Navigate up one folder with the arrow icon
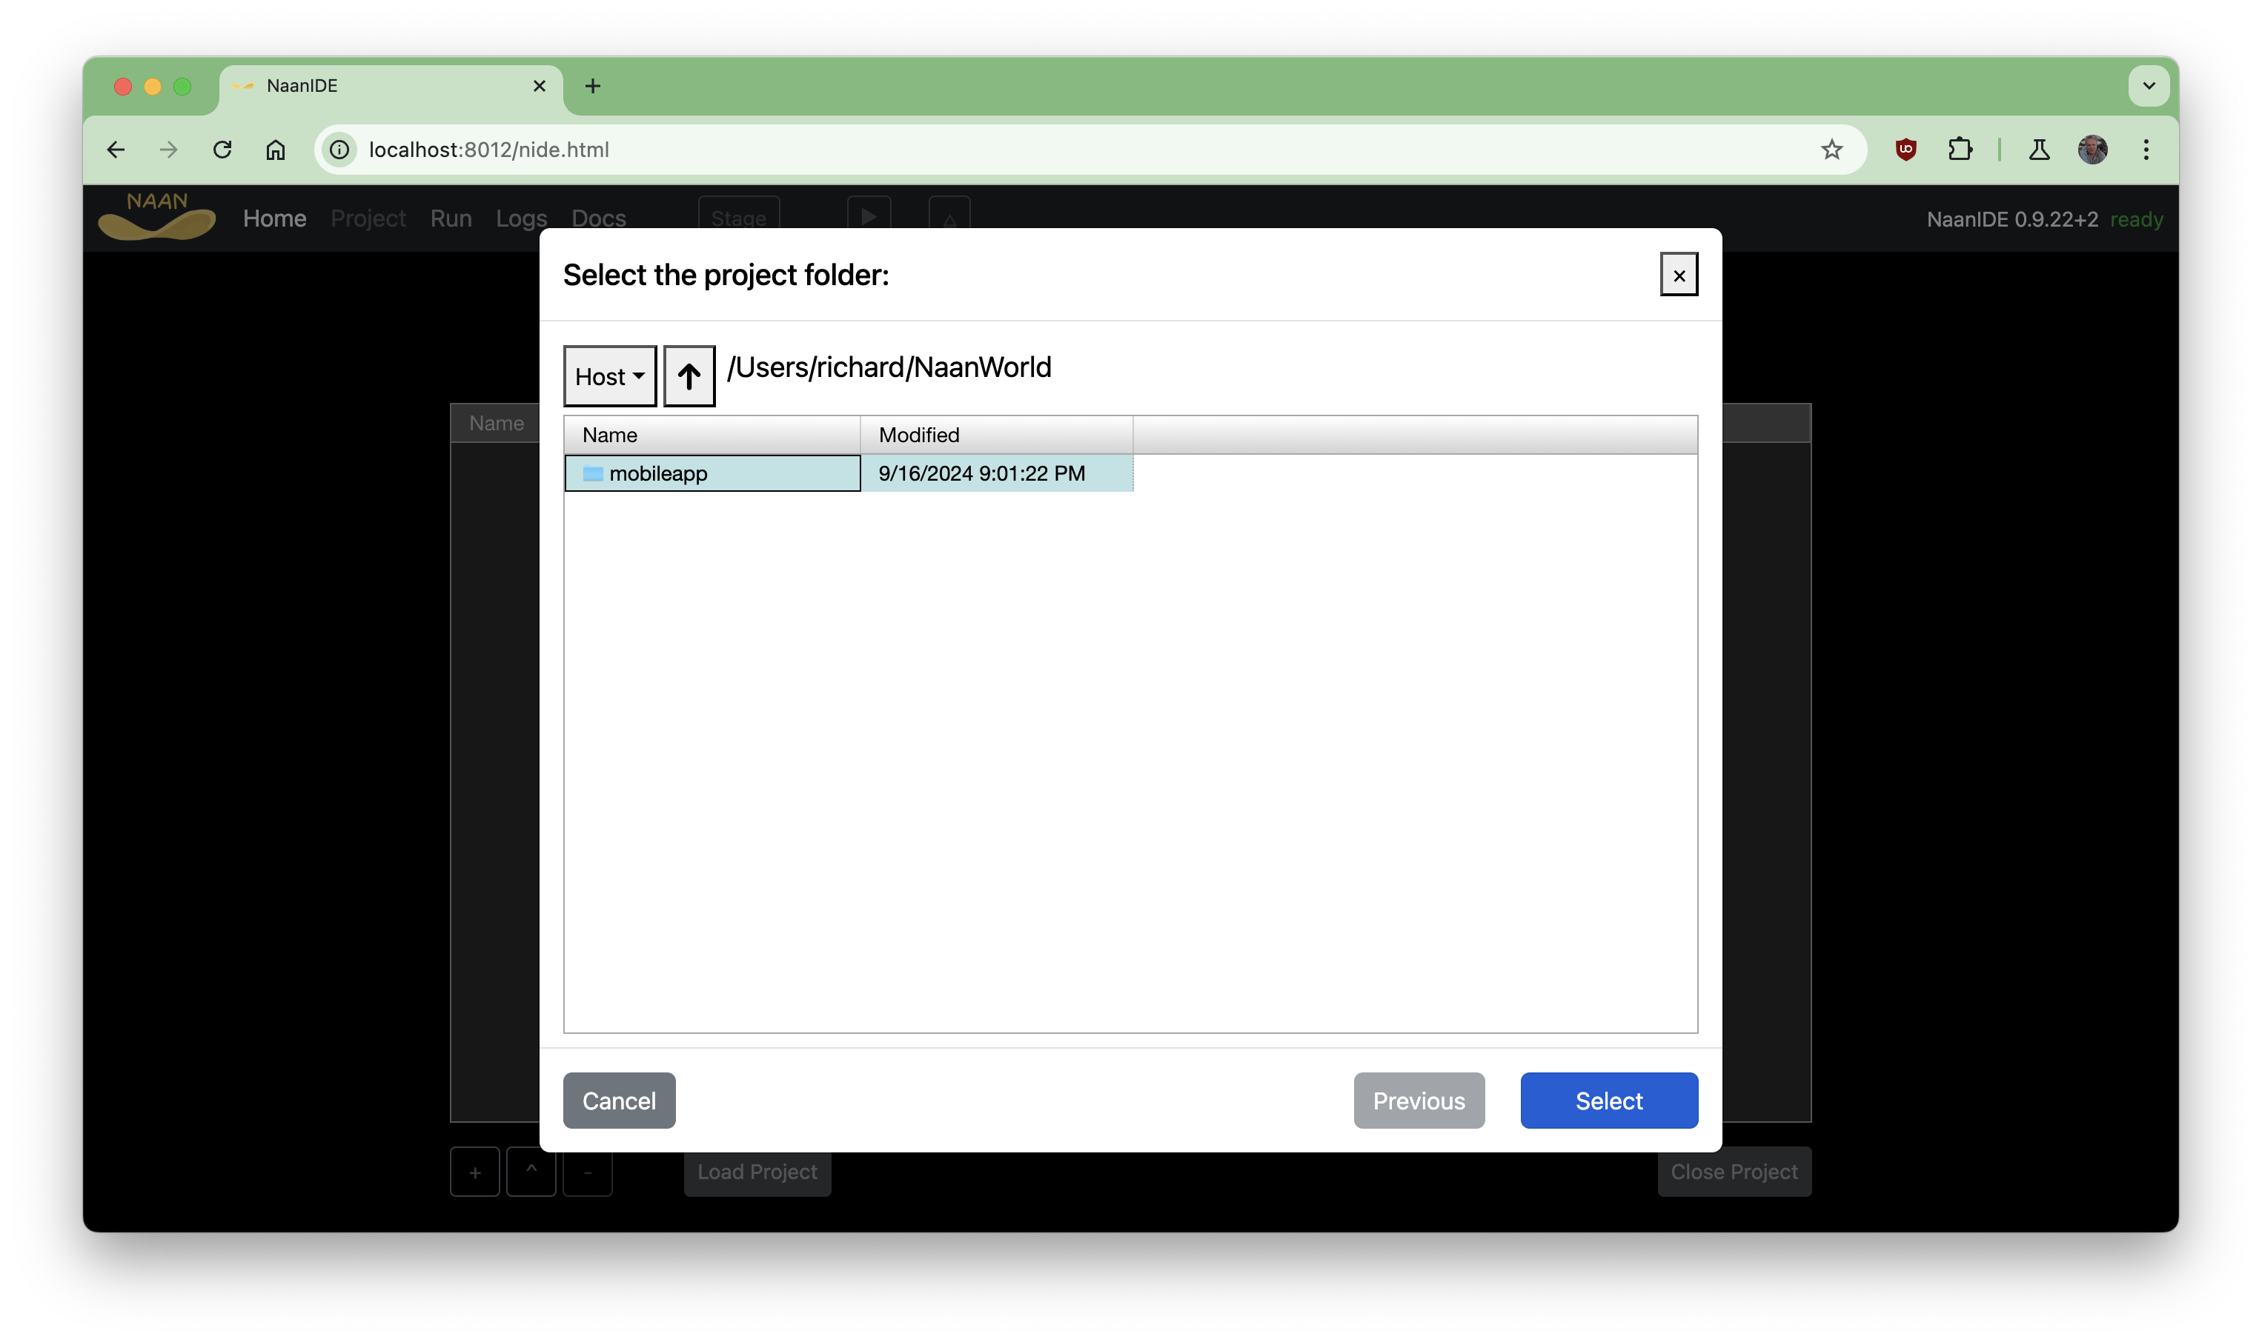 point(689,375)
